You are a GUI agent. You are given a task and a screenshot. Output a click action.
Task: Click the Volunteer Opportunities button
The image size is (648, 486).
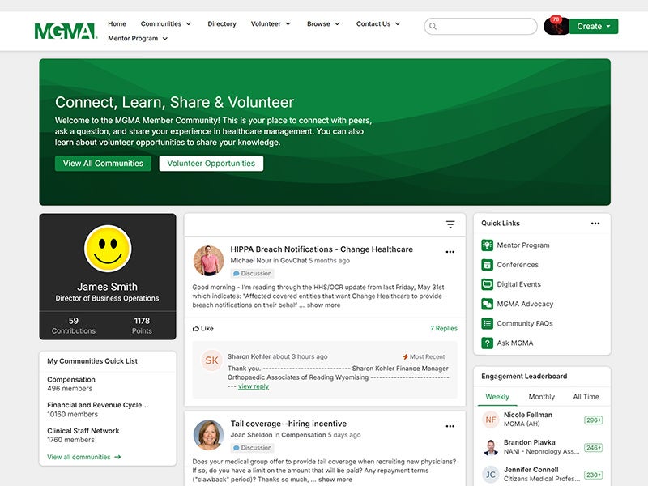pyautogui.click(x=212, y=163)
